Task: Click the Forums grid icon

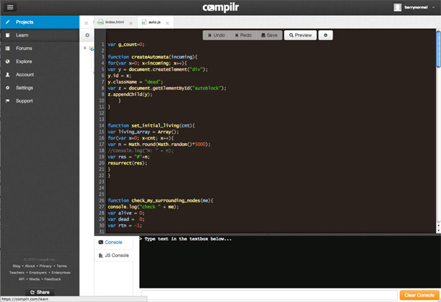Action: click(8, 48)
